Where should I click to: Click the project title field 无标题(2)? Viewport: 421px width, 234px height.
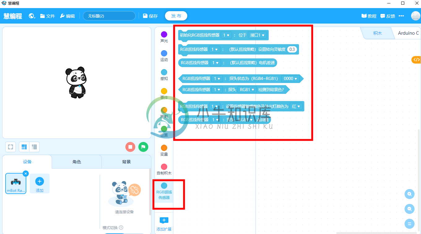[109, 16]
